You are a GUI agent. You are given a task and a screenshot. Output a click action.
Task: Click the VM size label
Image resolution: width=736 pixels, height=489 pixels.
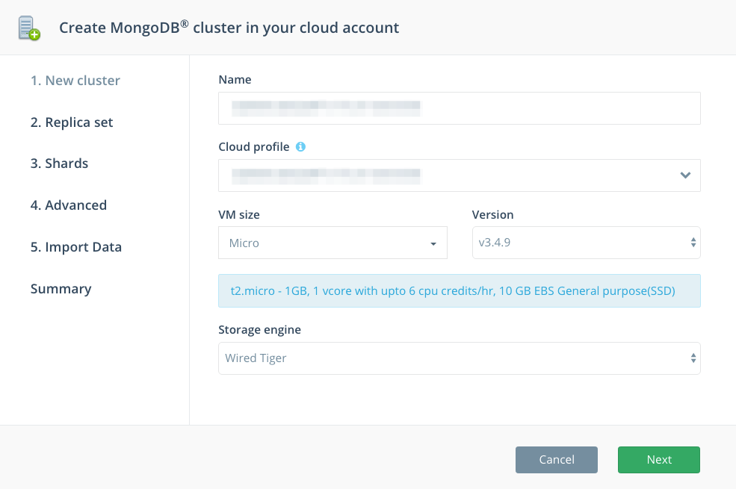(239, 215)
